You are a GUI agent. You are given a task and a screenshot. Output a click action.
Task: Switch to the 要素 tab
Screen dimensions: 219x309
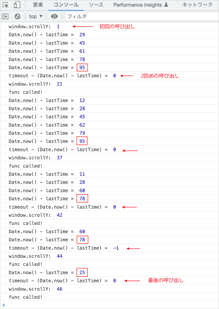click(x=38, y=5)
